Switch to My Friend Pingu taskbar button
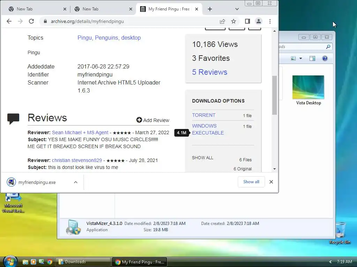The width and height of the screenshot is (357, 267). pos(139,262)
